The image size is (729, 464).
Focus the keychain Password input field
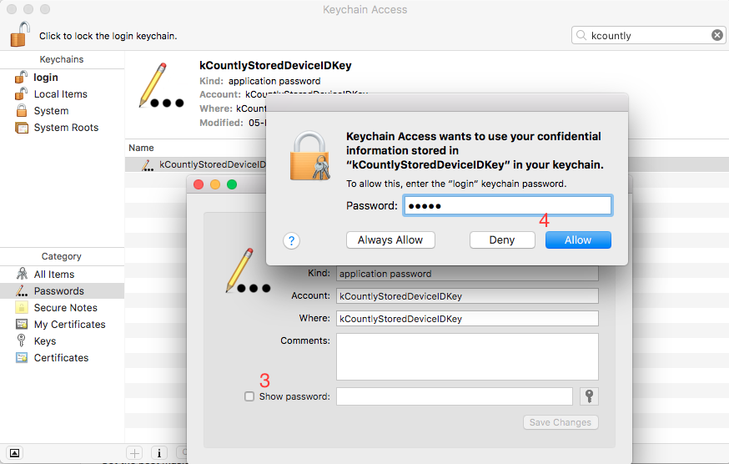(x=508, y=205)
